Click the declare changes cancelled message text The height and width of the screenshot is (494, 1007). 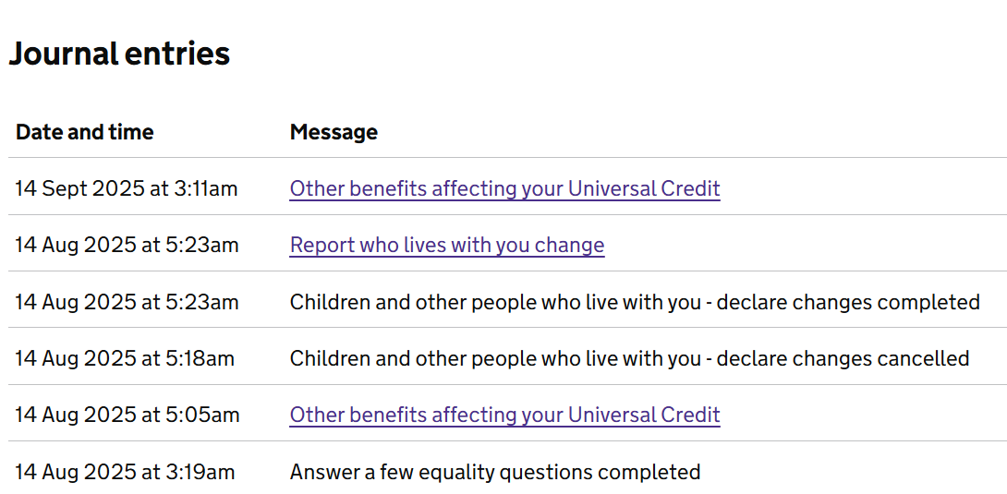(630, 358)
